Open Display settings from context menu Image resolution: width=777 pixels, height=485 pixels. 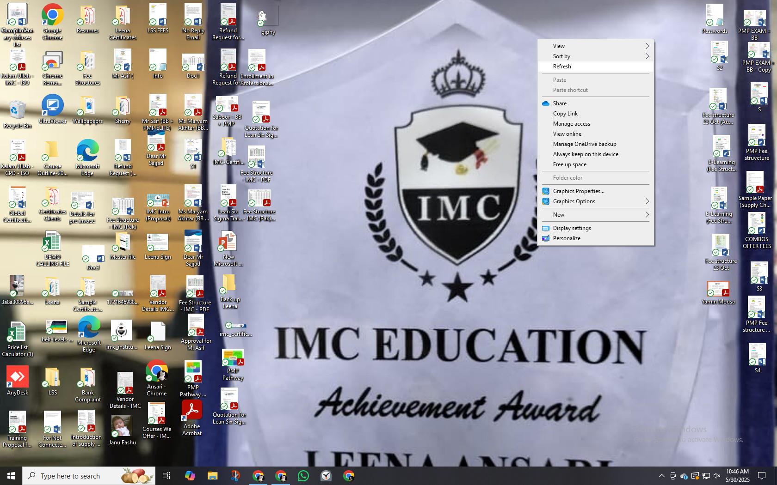coord(596,228)
